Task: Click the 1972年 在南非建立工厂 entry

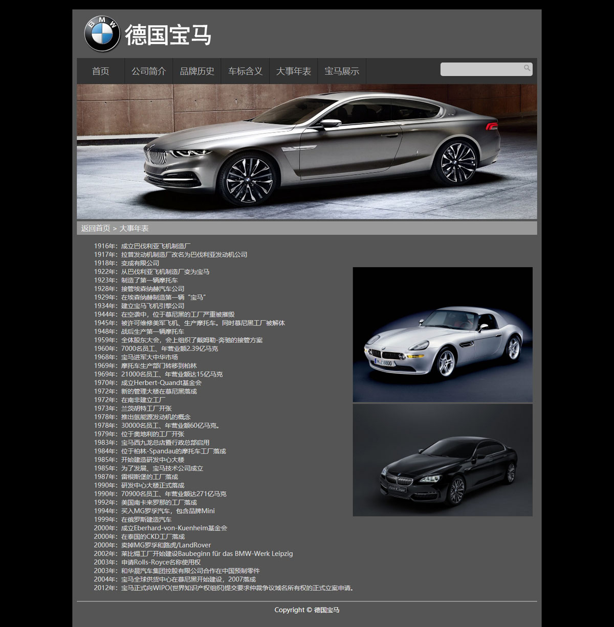Action: tap(130, 400)
